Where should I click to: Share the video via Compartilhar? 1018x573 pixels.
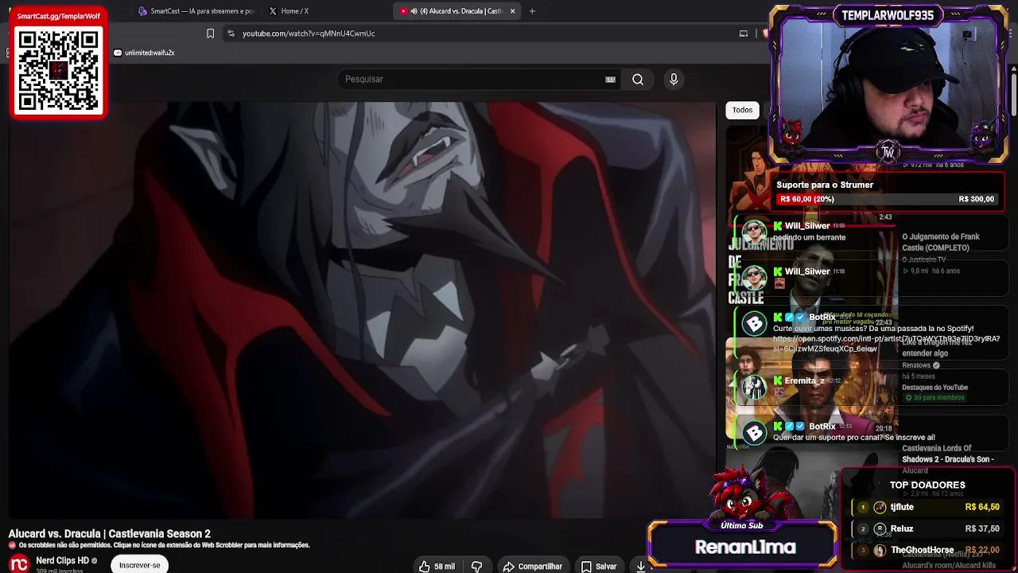point(533,566)
